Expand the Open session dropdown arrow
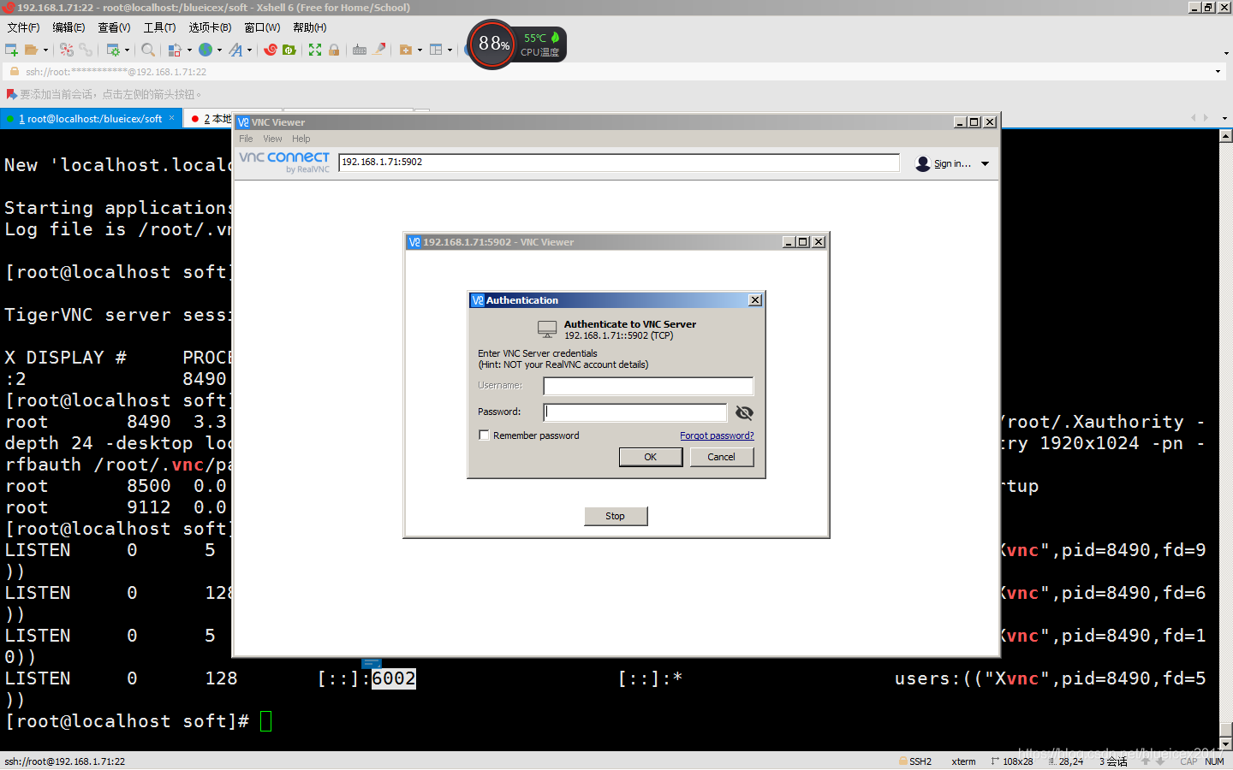This screenshot has width=1233, height=770. point(45,50)
